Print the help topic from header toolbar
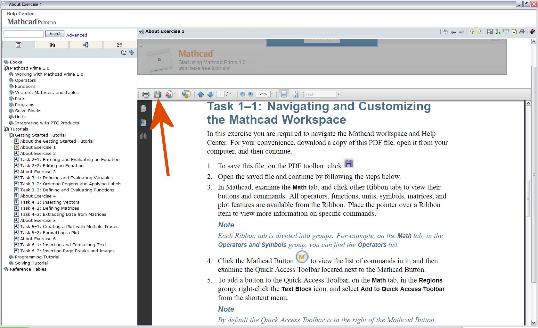Image resolution: width=538 pixels, height=328 pixels. [522, 32]
